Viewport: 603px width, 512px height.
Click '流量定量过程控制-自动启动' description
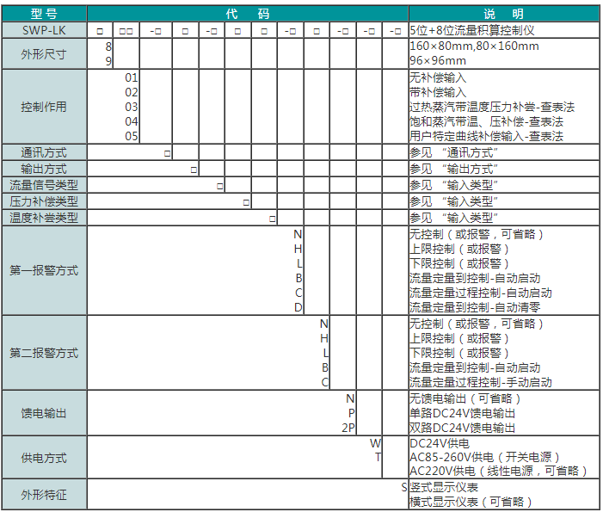pos(481,293)
